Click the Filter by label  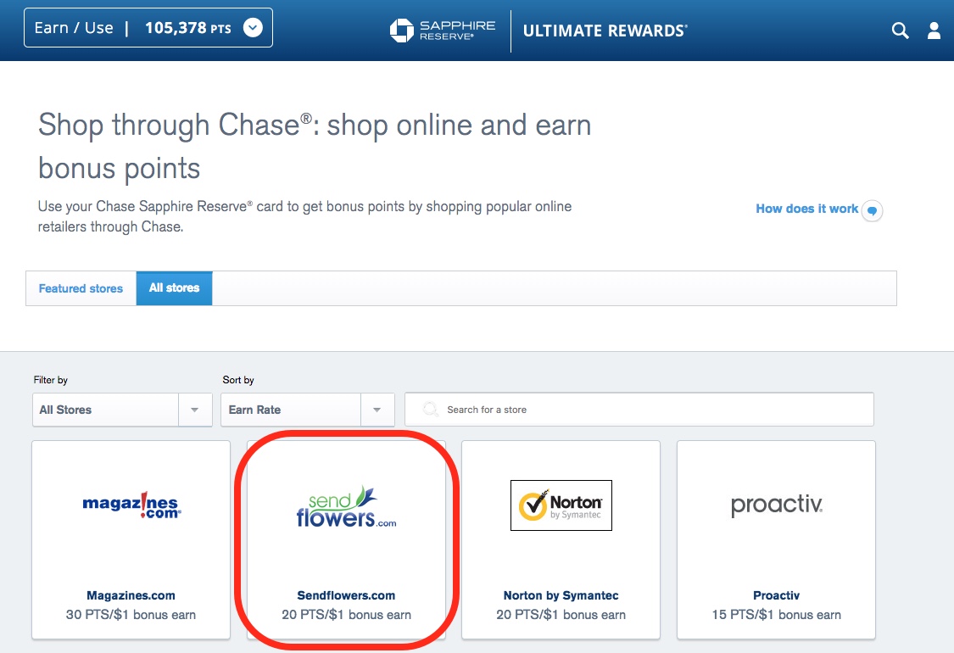click(x=51, y=380)
